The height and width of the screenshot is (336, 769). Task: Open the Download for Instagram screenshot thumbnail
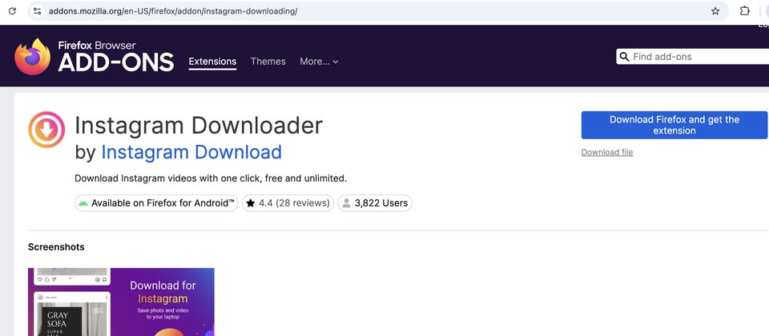[121, 302]
